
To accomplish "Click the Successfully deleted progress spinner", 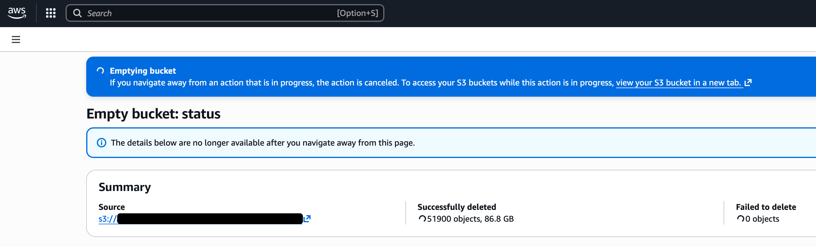I will click(x=422, y=218).
